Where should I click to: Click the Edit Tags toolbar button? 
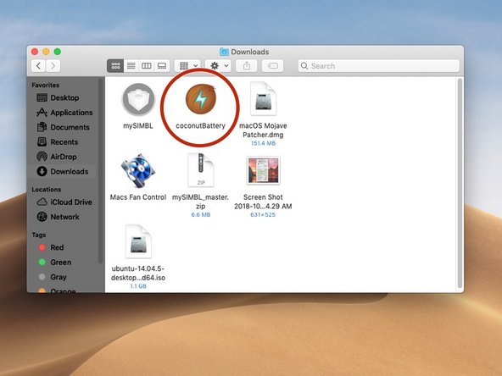272,66
